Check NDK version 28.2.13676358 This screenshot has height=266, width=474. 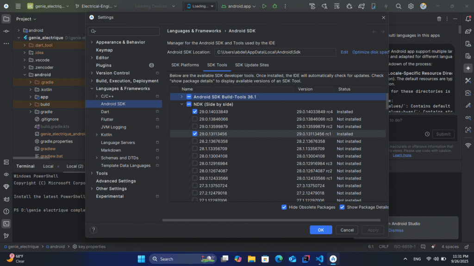[x=195, y=141]
